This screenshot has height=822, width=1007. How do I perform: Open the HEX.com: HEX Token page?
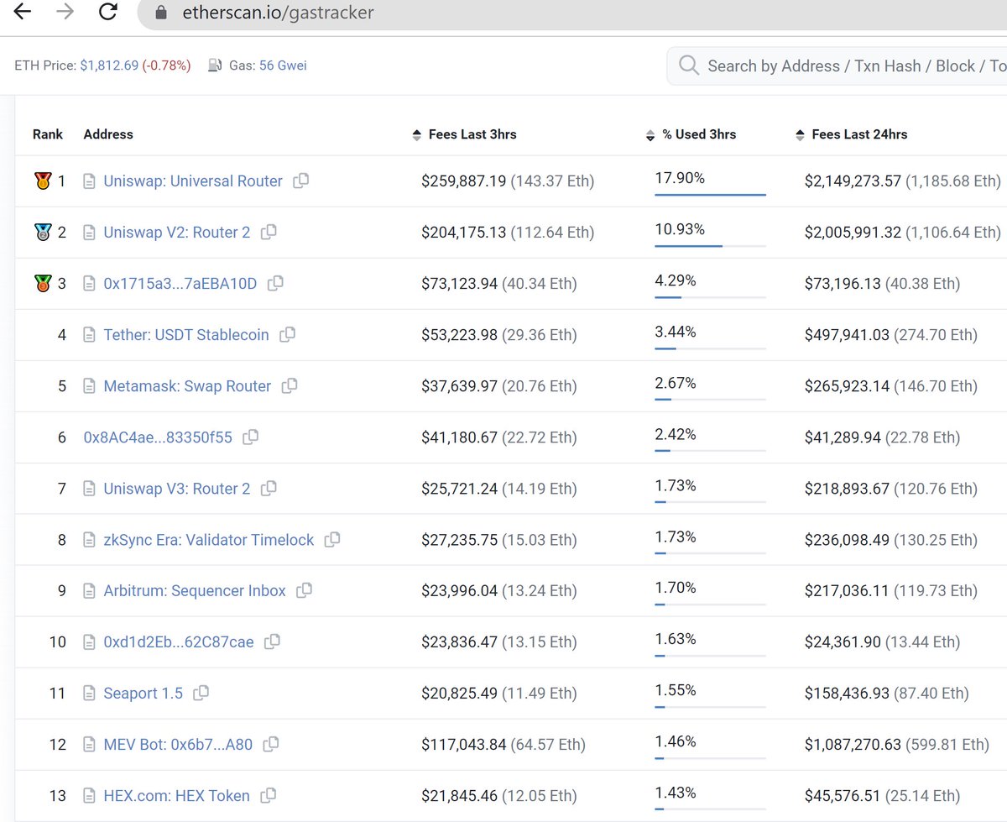175,795
